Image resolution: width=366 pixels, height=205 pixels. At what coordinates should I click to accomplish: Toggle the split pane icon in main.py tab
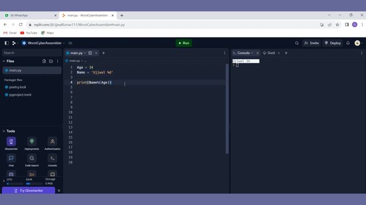click(x=90, y=53)
